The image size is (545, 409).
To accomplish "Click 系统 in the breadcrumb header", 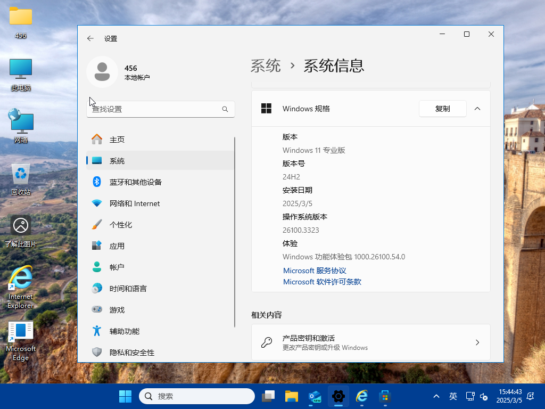I will 266,66.
